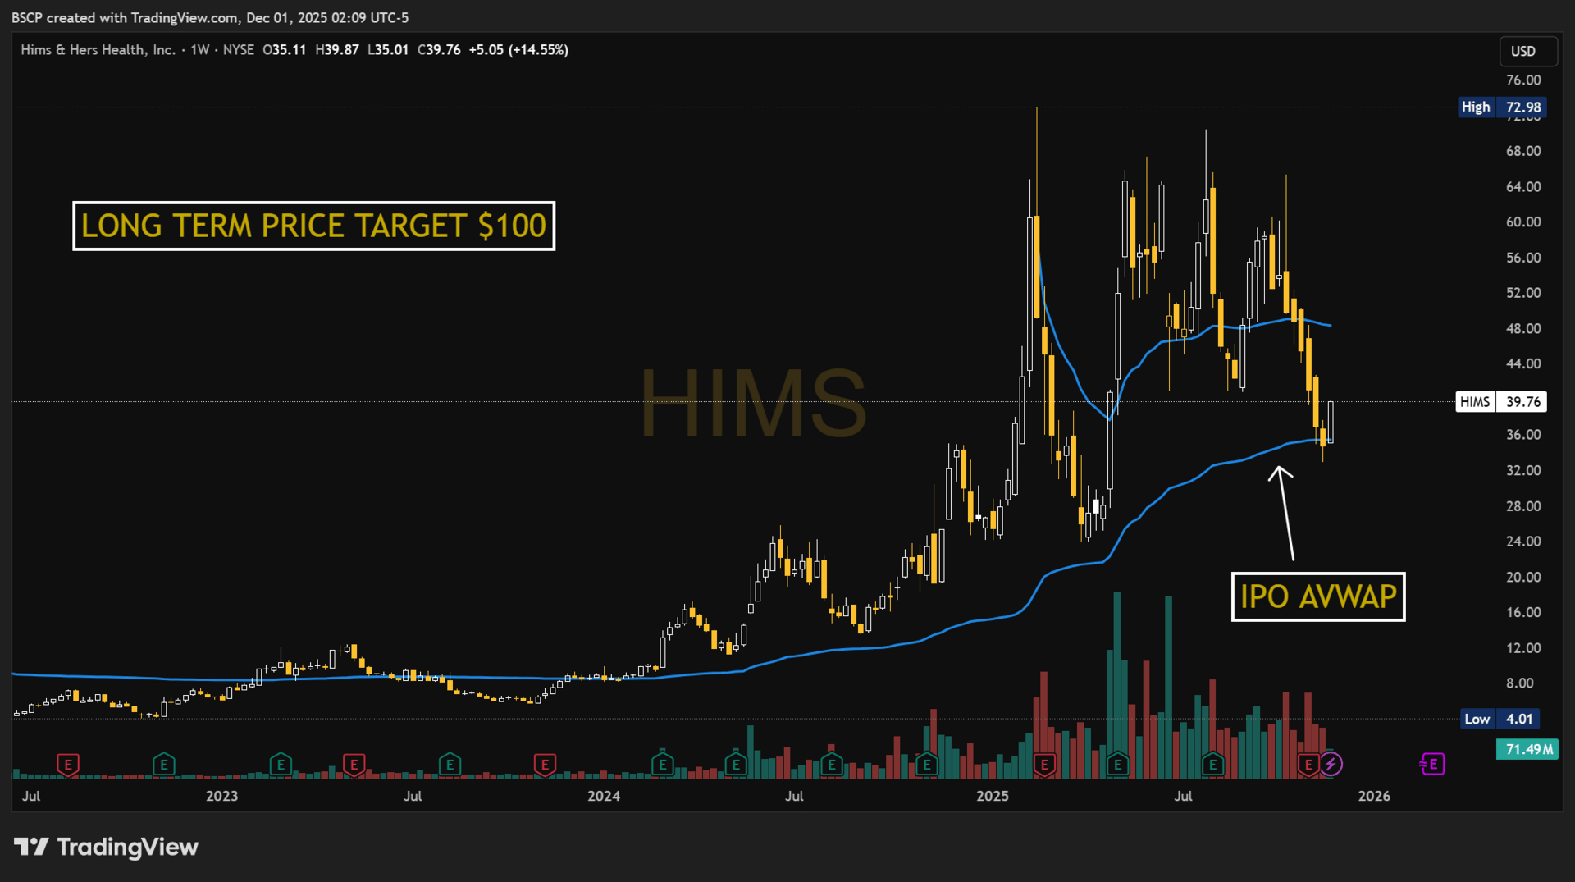The image size is (1575, 882).
Task: Click 20.00 on the price axis
Action: pos(1523,578)
